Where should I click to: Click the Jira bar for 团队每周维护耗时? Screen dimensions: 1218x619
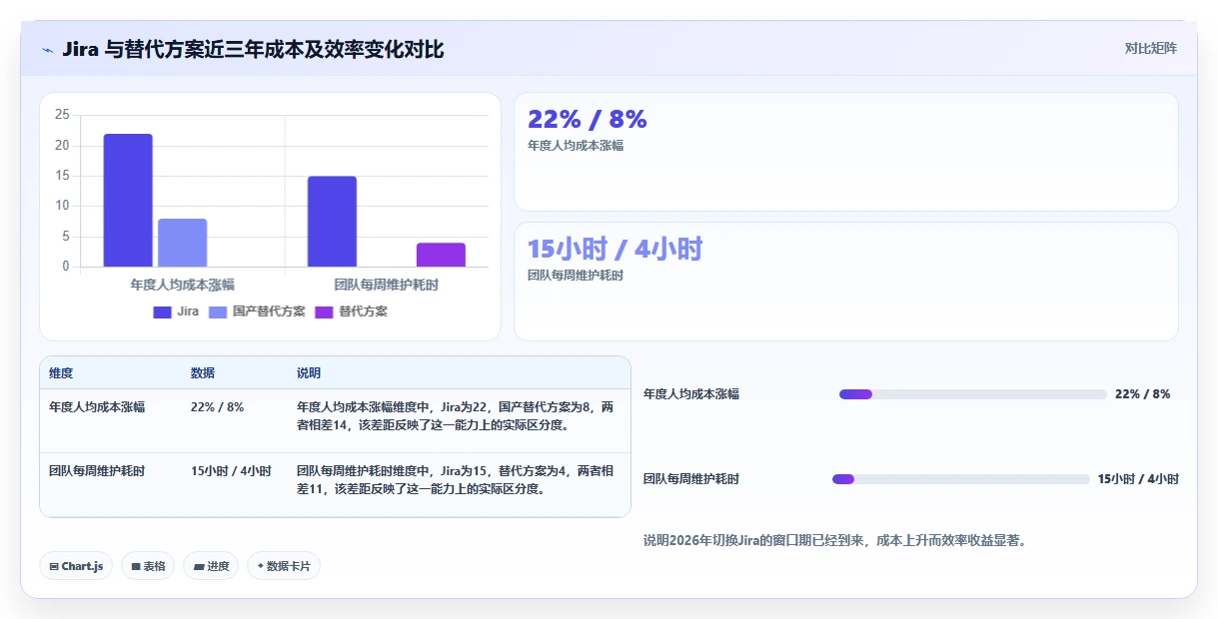(332, 222)
